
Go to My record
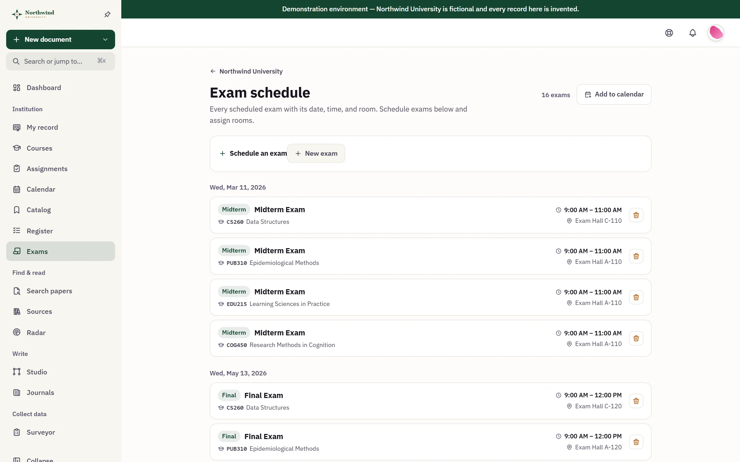pos(61,127)
